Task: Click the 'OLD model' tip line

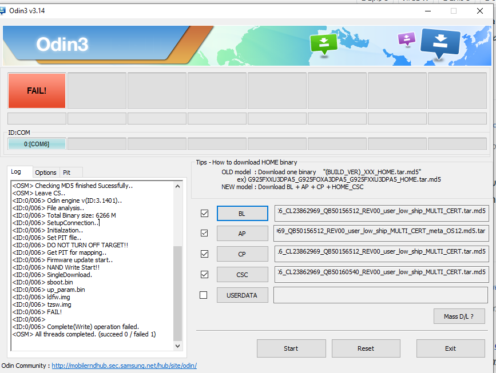Action: click(x=321, y=172)
